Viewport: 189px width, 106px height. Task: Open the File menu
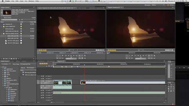[x=13, y=1]
